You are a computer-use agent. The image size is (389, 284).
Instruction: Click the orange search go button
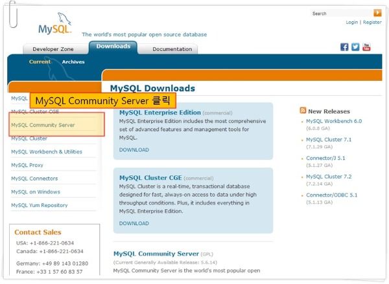coord(377,13)
